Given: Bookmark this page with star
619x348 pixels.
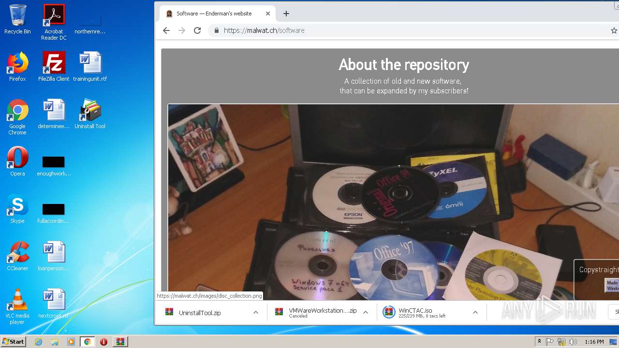Looking at the screenshot, I should 614,30.
